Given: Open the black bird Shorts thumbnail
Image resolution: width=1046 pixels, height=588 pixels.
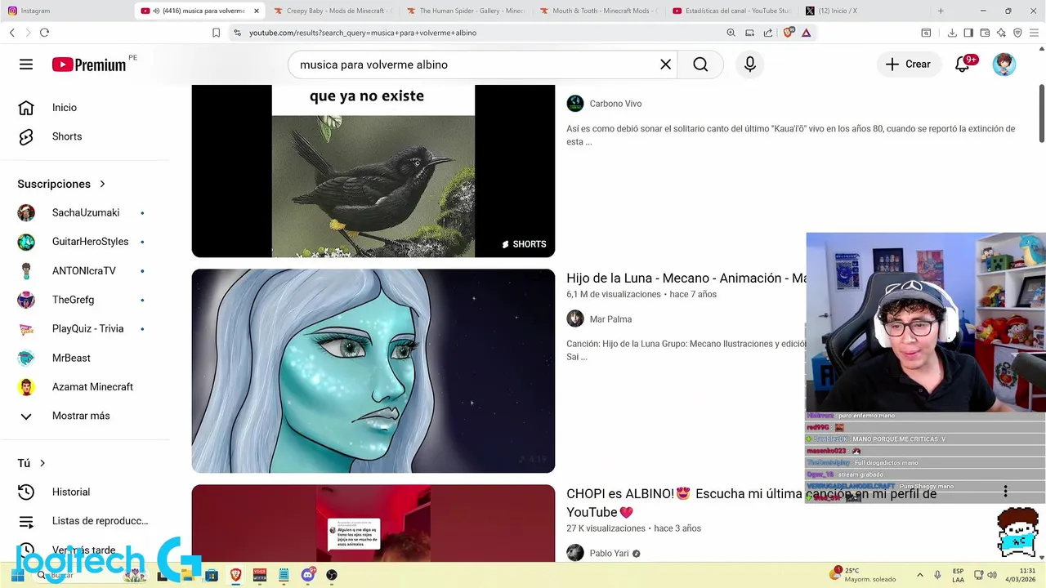Looking at the screenshot, I should pos(373,171).
